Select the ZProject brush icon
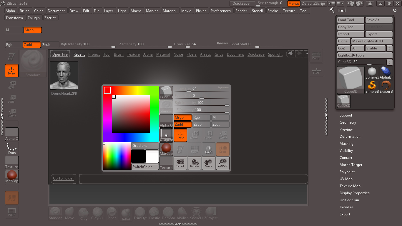Screen dimensions: 402x226 point(211,214)
